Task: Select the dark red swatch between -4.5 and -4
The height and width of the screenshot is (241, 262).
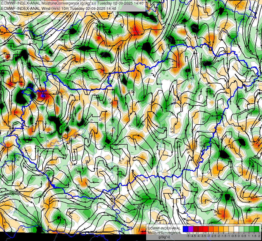Action: tap(196, 229)
